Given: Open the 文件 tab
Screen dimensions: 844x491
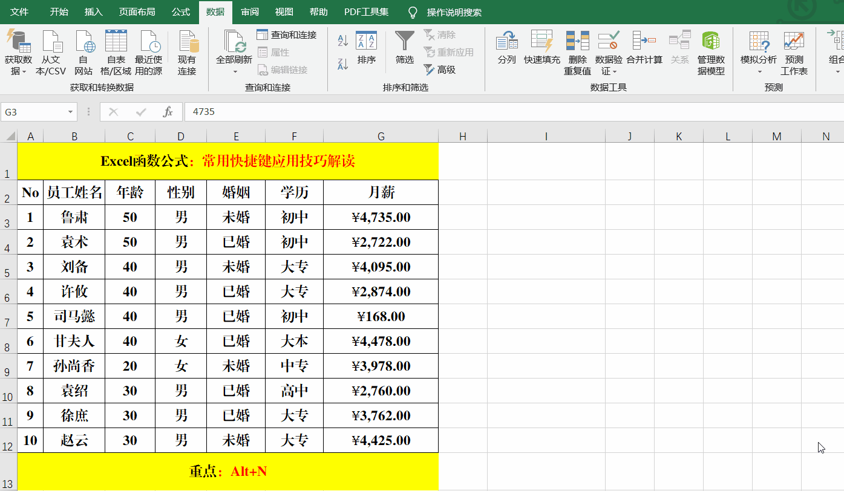Looking at the screenshot, I should [19, 12].
